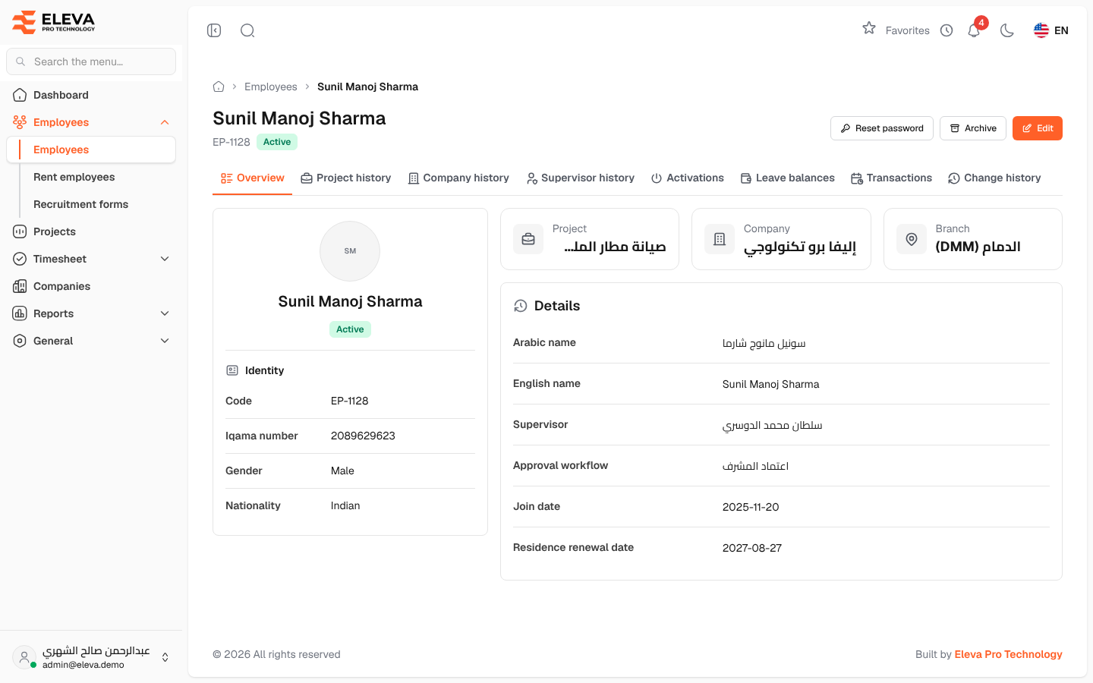This screenshot has width=1093, height=683.
Task: Click the Details section history icon
Action: 520,306
